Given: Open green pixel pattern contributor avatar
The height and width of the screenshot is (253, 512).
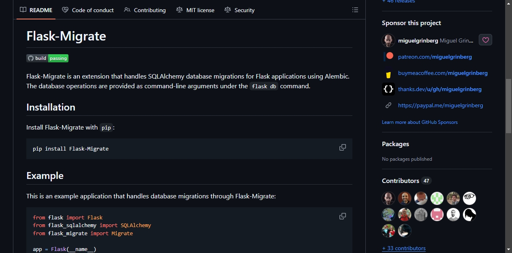Looking at the screenshot, I should 437,198.
